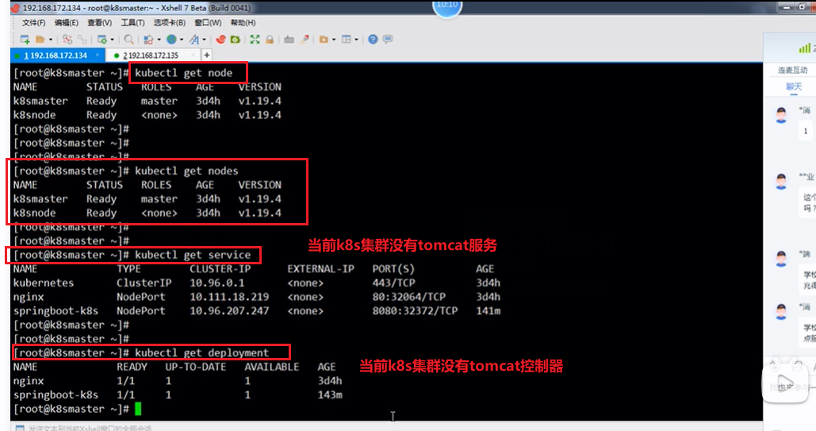Click the 'UP-TO-DATE' column header
816x431 pixels.
click(196, 367)
